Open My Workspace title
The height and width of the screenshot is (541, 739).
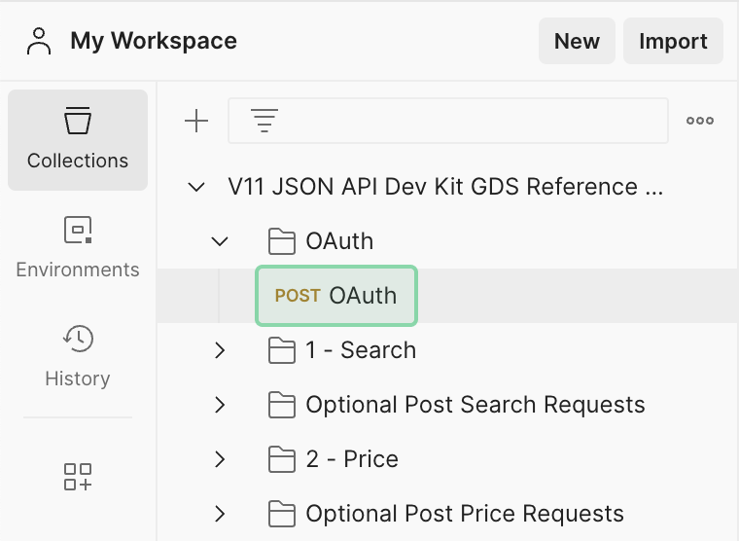click(154, 41)
